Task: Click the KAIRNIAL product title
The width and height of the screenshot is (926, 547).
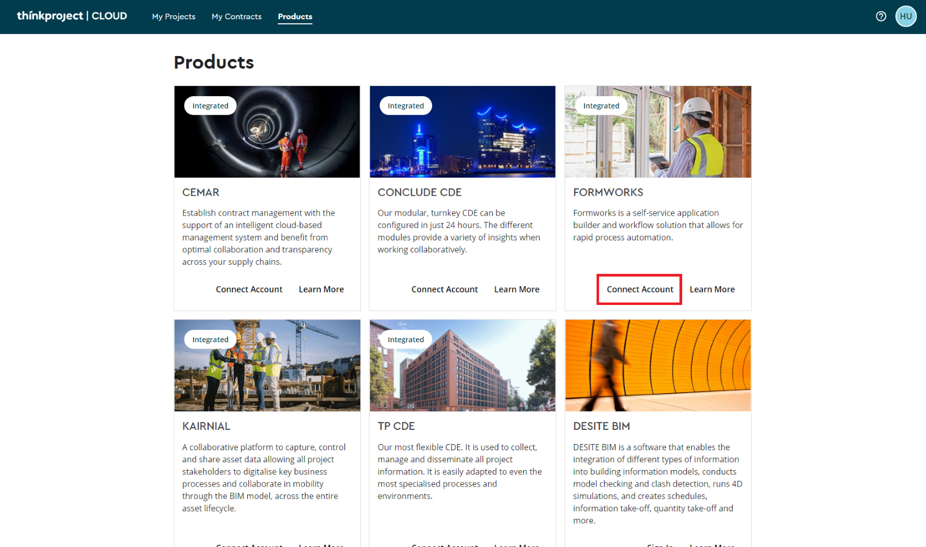Action: pyautogui.click(x=206, y=426)
